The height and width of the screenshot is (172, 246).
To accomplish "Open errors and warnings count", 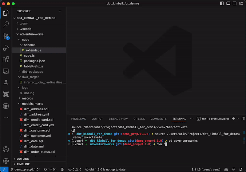I will tap(75, 169).
